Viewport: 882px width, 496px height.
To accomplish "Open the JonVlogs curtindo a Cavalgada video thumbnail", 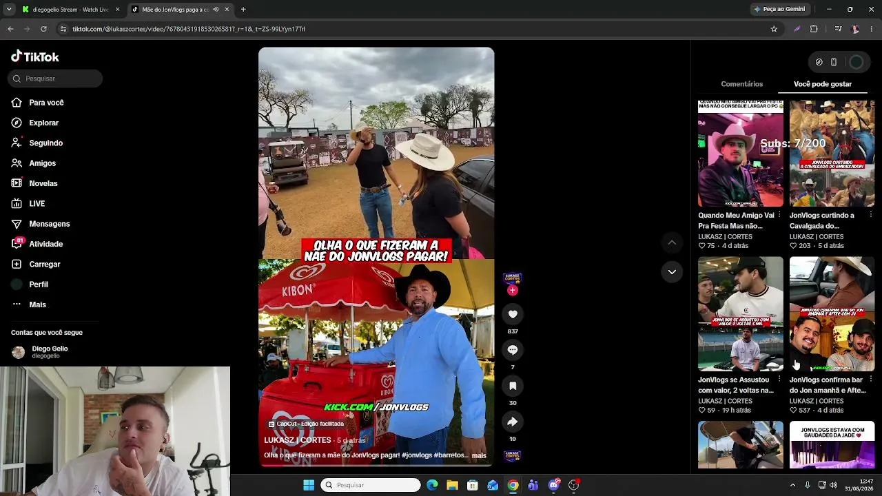I will point(832,154).
